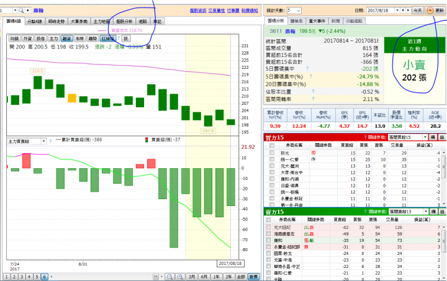The height and width of the screenshot is (281, 447).
Task: Click help icon beside 主力買賣超 dropdown
Action: 50,141
